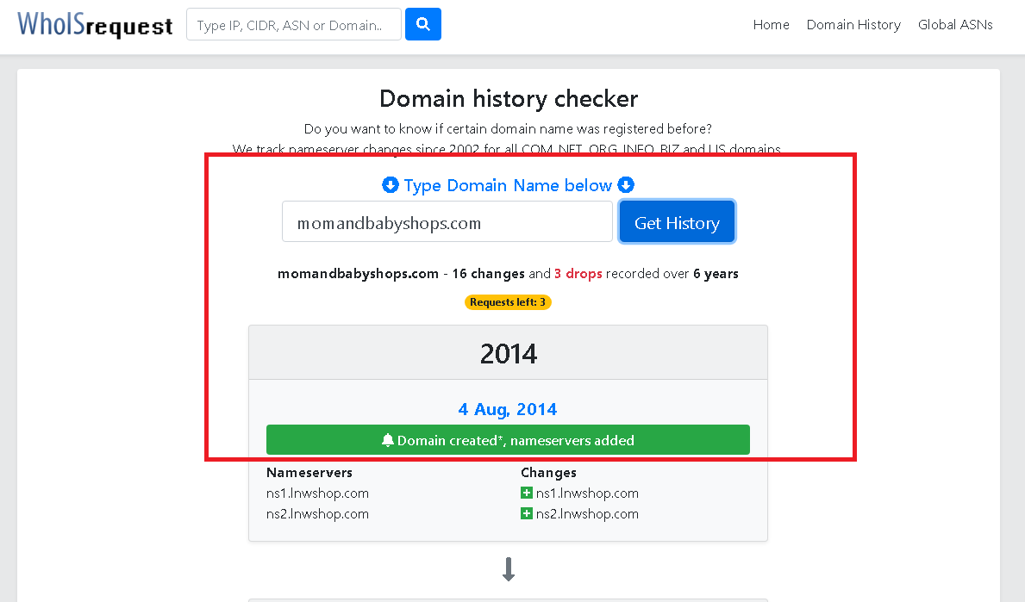Open the Home menu link
The height and width of the screenshot is (602, 1025).
point(771,25)
